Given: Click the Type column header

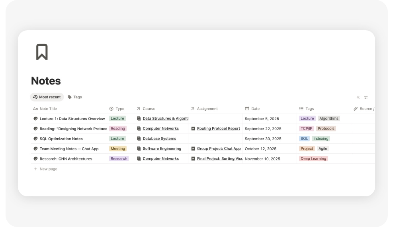Looking at the screenshot, I should pyautogui.click(x=117, y=109).
